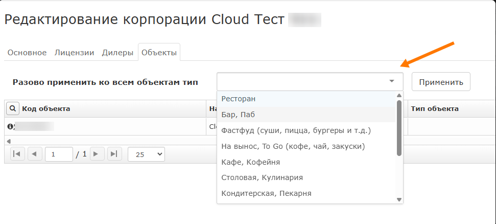This screenshot has height=224, width=496.
Task: Go to last page of grid
Action: coord(114,154)
